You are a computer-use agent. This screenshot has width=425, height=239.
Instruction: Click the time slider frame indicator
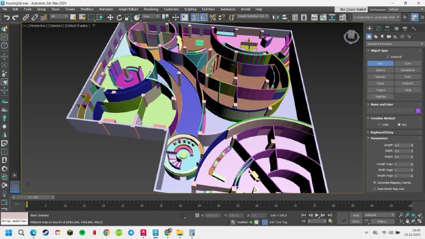pos(33,197)
